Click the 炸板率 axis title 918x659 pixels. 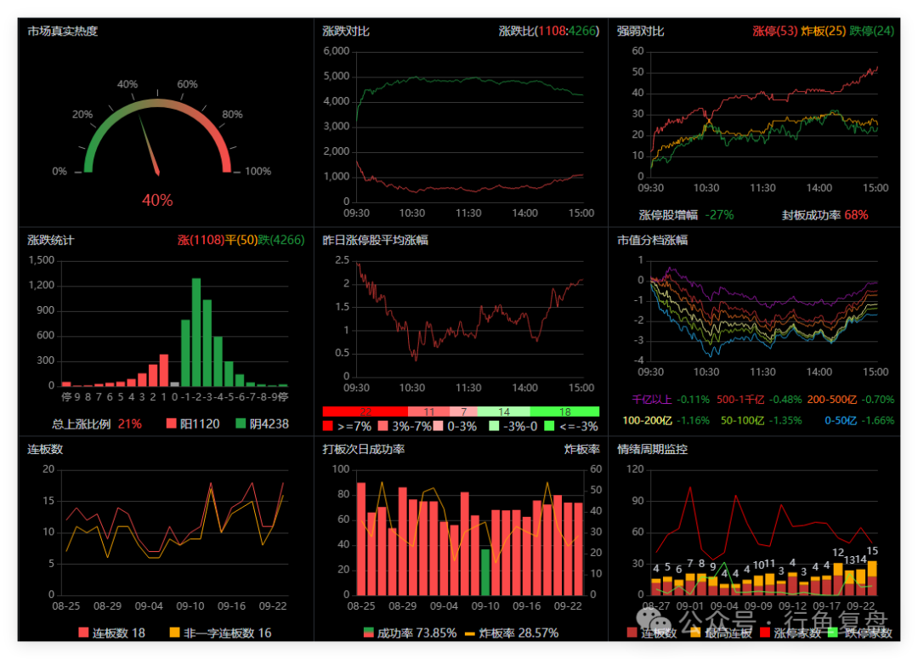pos(582,449)
